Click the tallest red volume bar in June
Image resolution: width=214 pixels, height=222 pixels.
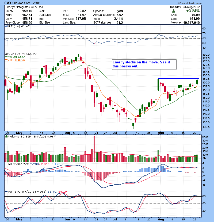94,149
